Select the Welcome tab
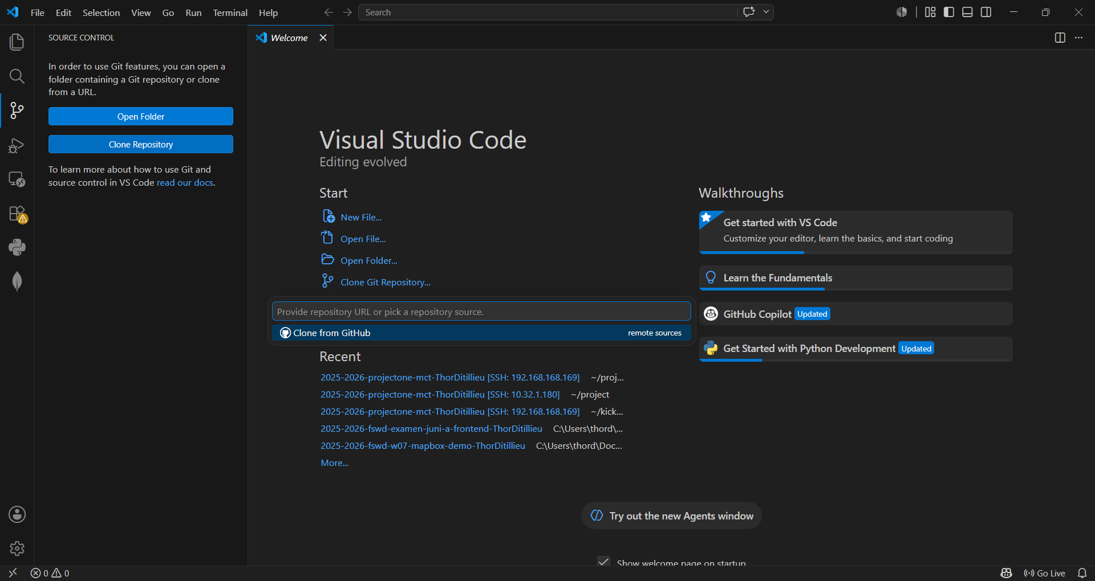1095x581 pixels. point(289,38)
